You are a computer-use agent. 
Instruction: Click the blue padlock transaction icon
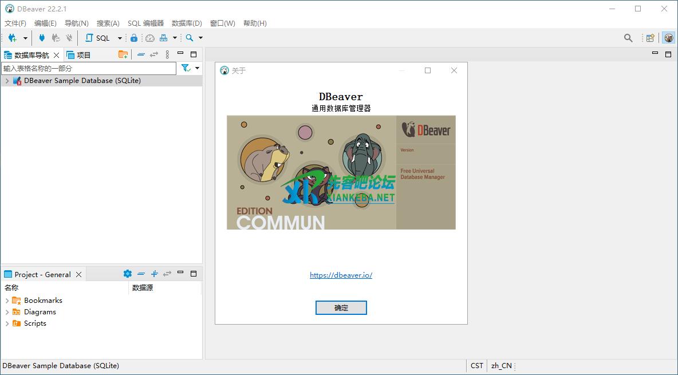134,38
